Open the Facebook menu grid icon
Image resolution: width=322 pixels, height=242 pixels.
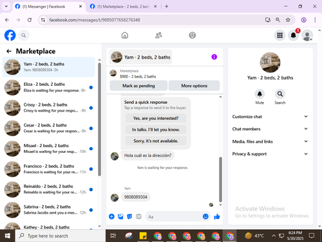(x=279, y=35)
